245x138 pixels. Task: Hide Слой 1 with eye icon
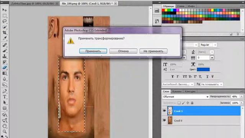coord(164,111)
